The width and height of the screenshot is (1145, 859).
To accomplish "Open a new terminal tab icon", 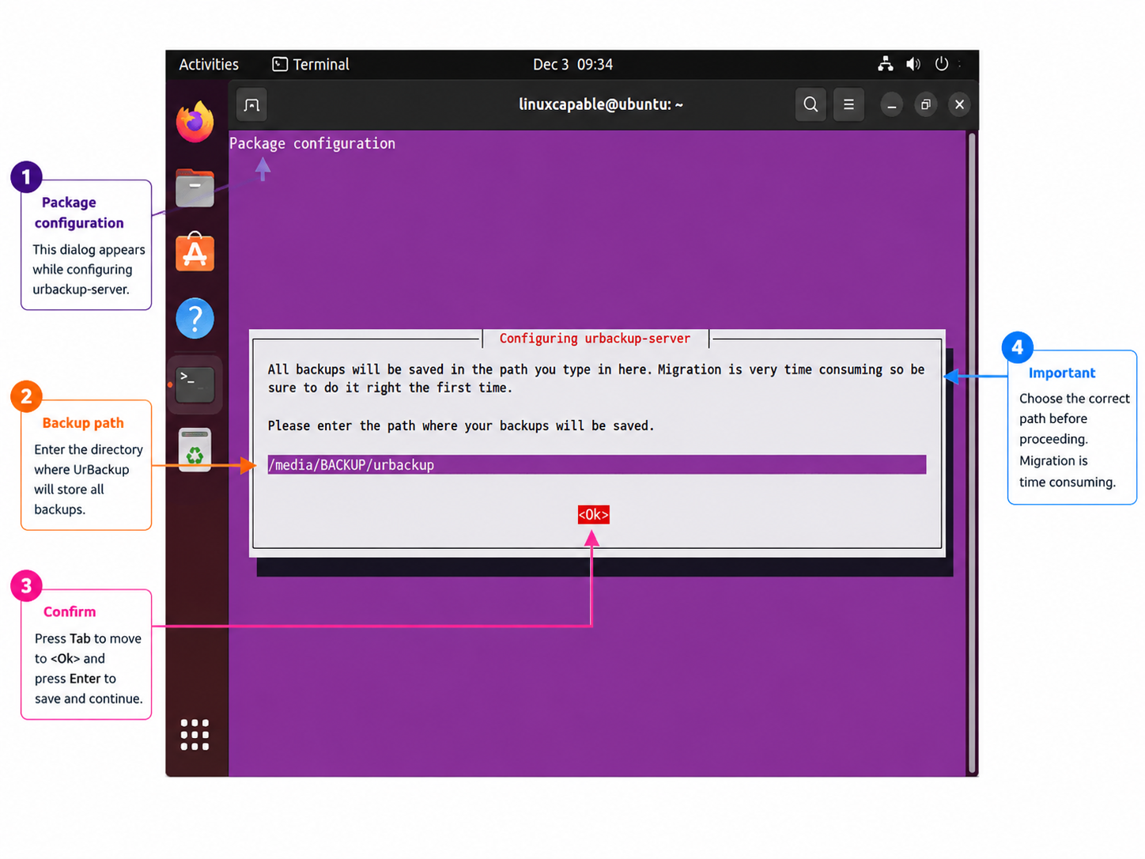I will click(x=251, y=104).
